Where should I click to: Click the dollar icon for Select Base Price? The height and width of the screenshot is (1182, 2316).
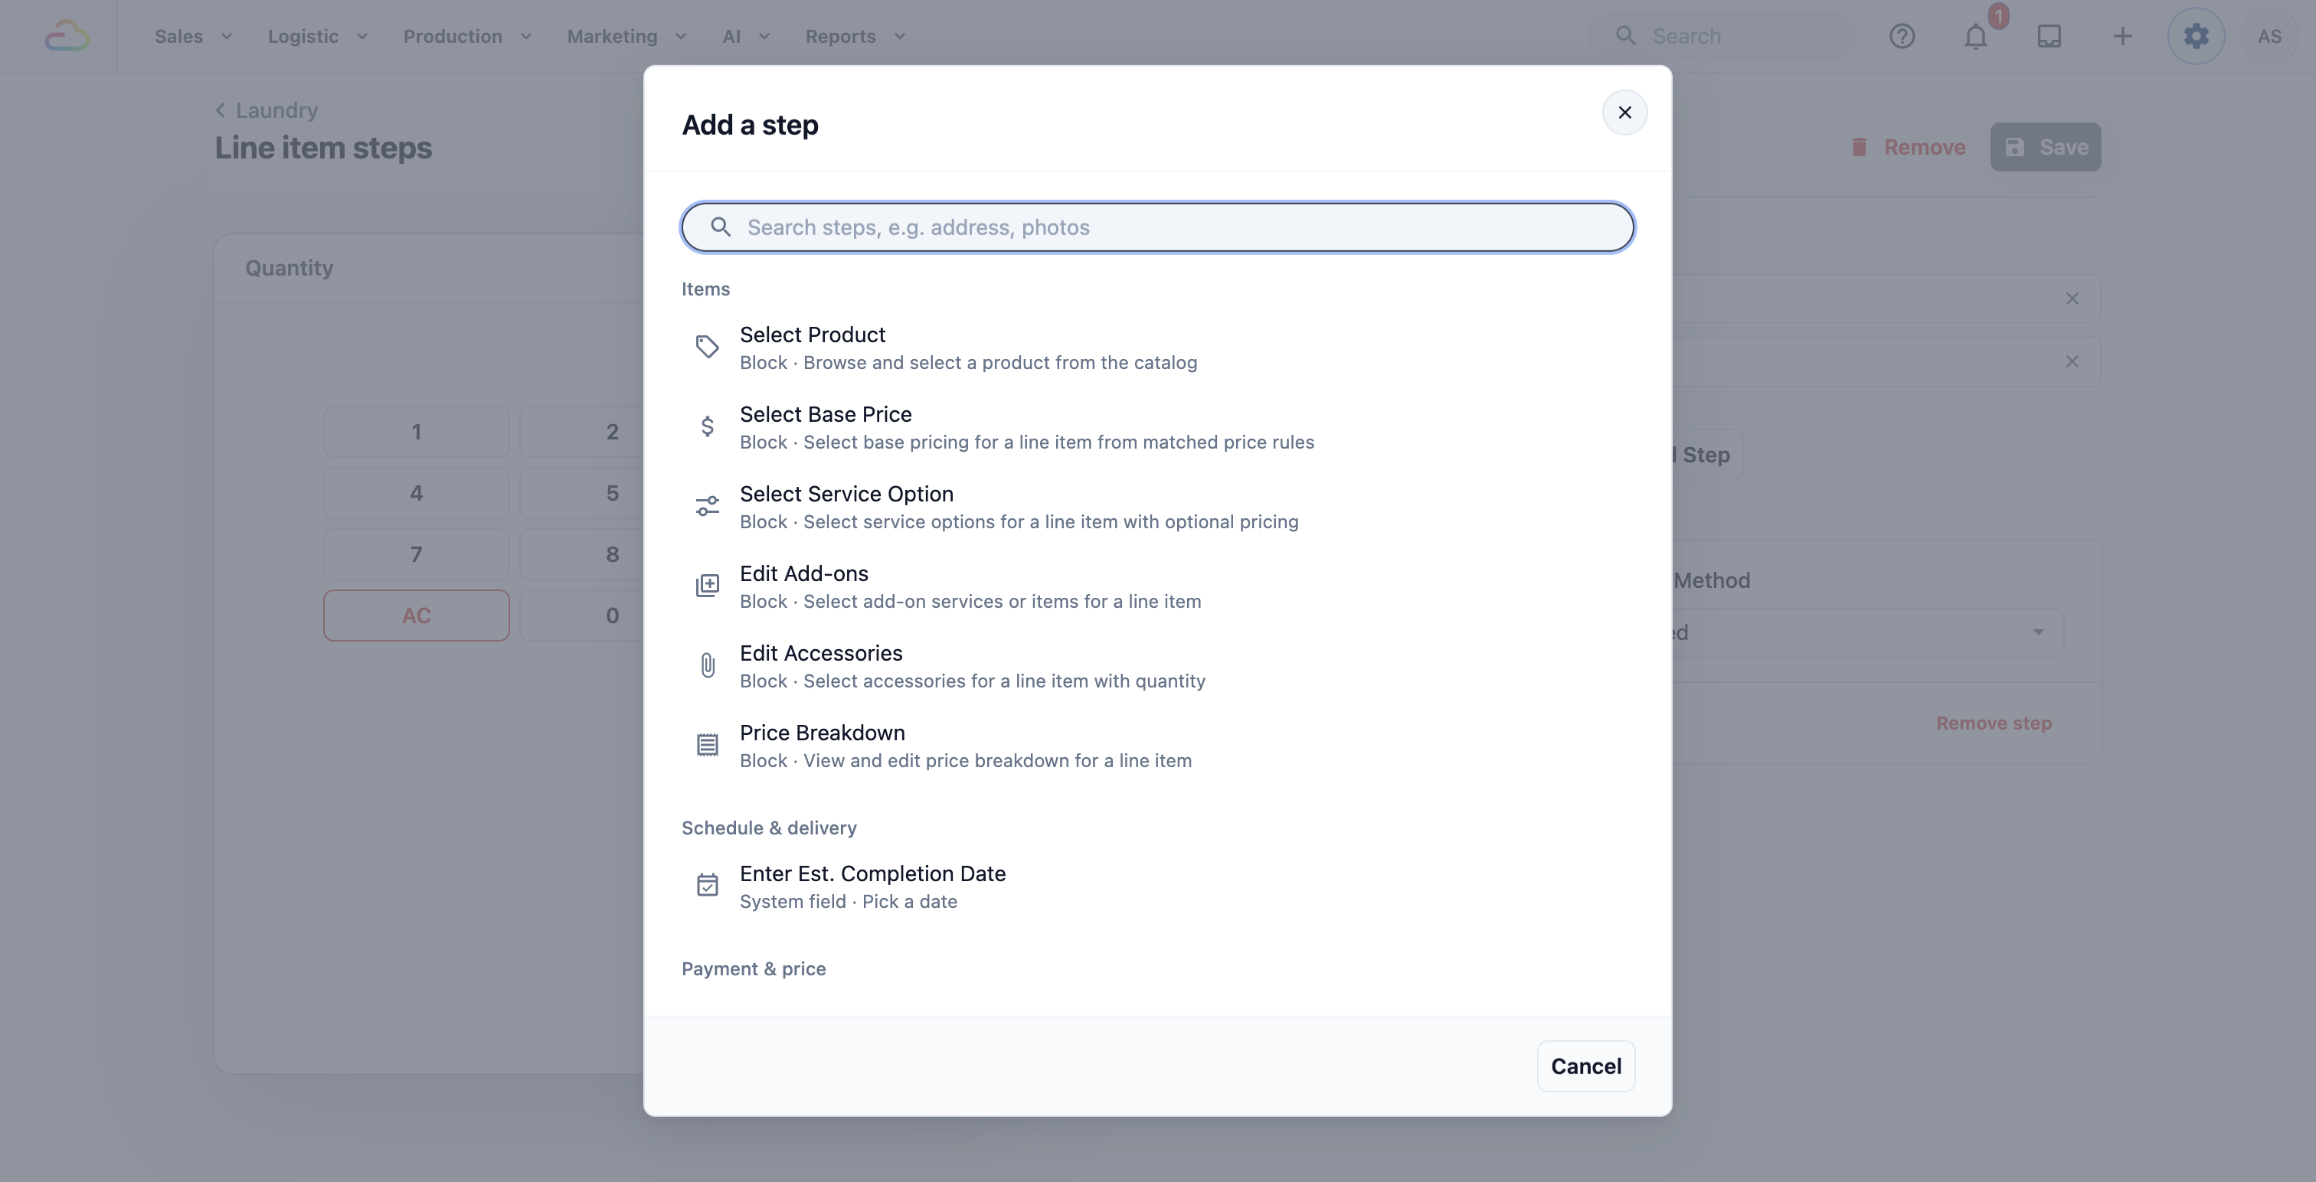[708, 426]
